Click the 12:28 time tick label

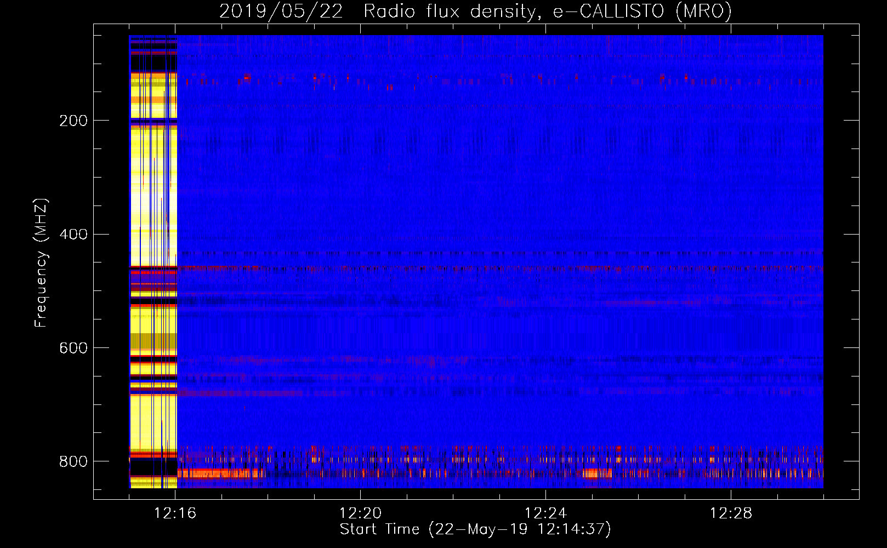click(x=731, y=513)
